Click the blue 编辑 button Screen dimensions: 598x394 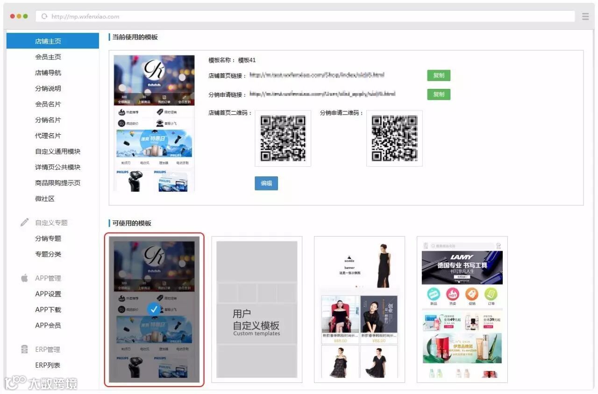[266, 183]
